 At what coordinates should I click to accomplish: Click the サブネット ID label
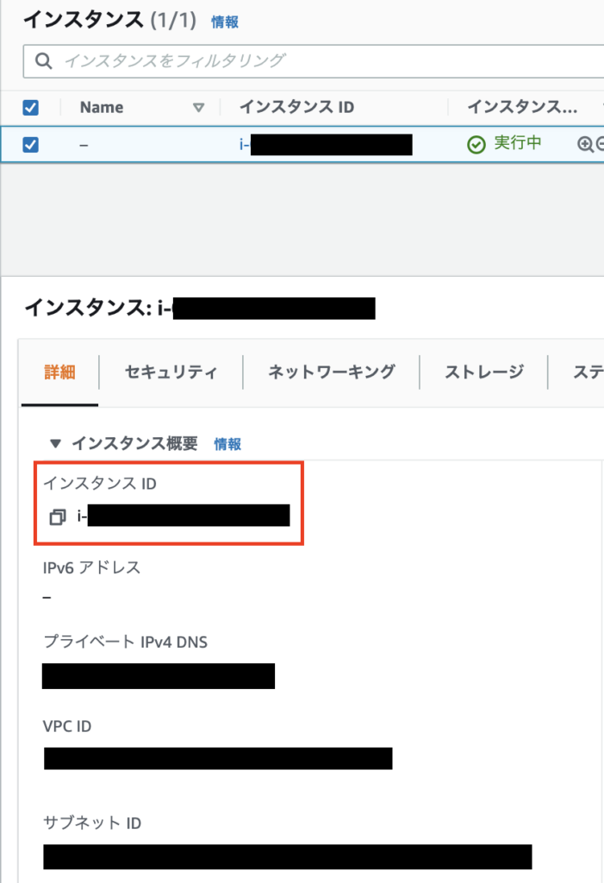point(92,824)
